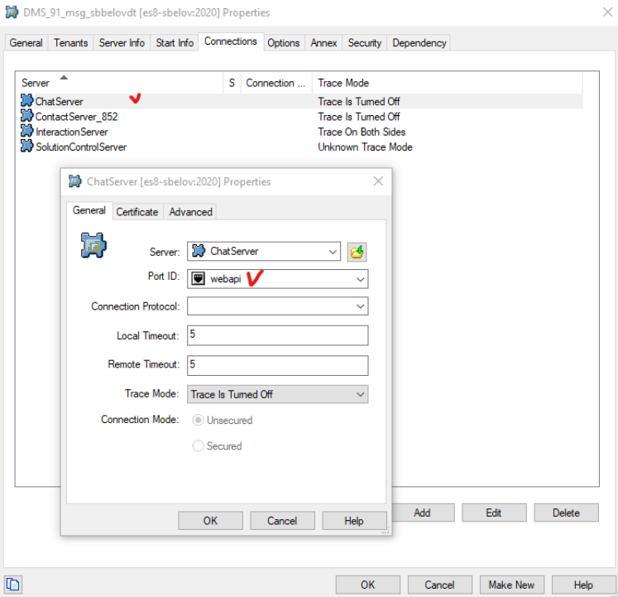Click the copy icon at bottom-left of DMS window

(x=13, y=585)
